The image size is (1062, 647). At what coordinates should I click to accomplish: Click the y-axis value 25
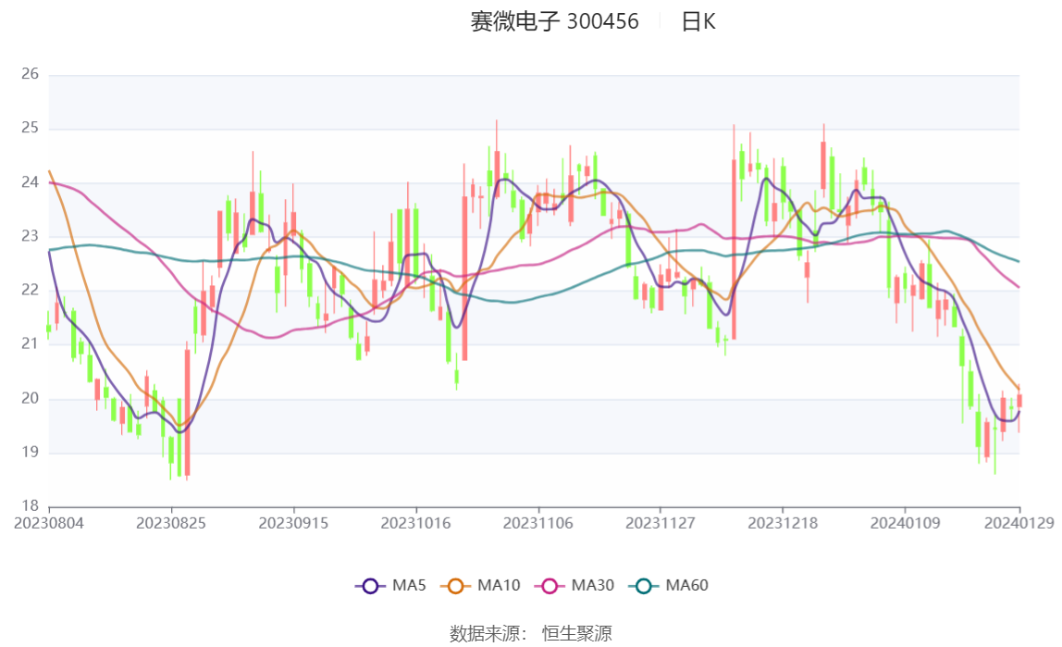point(30,128)
